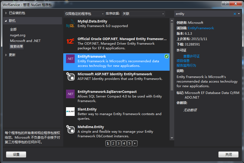Select 搜索结果 in the left pane
The height and width of the screenshot is (163, 244).
17,47
